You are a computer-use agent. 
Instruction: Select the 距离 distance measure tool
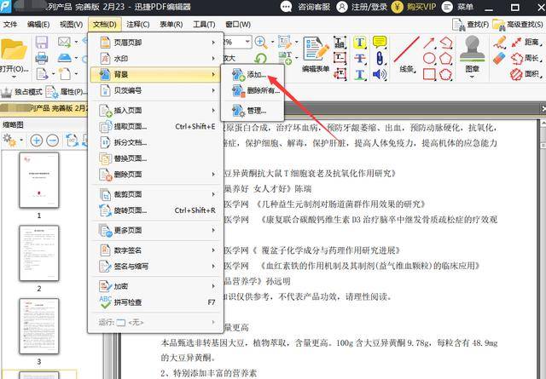point(526,43)
